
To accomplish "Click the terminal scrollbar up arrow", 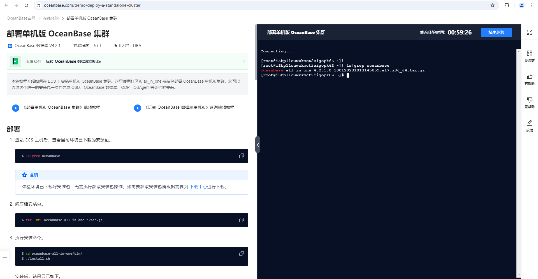I will pos(519,52).
